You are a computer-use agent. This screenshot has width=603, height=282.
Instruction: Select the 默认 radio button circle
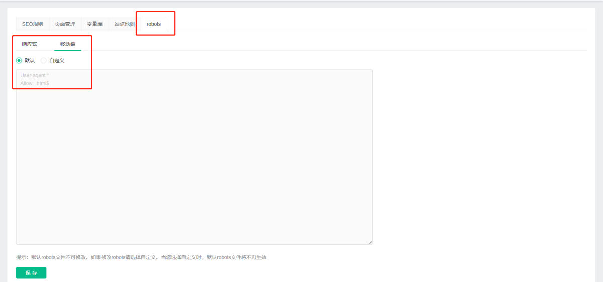click(19, 61)
